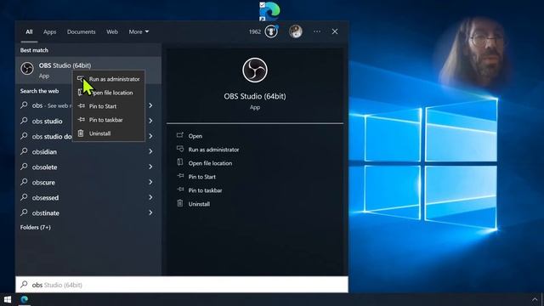Click in the search box containing 'obs'
This screenshot has width=544, height=306.
click(x=182, y=285)
